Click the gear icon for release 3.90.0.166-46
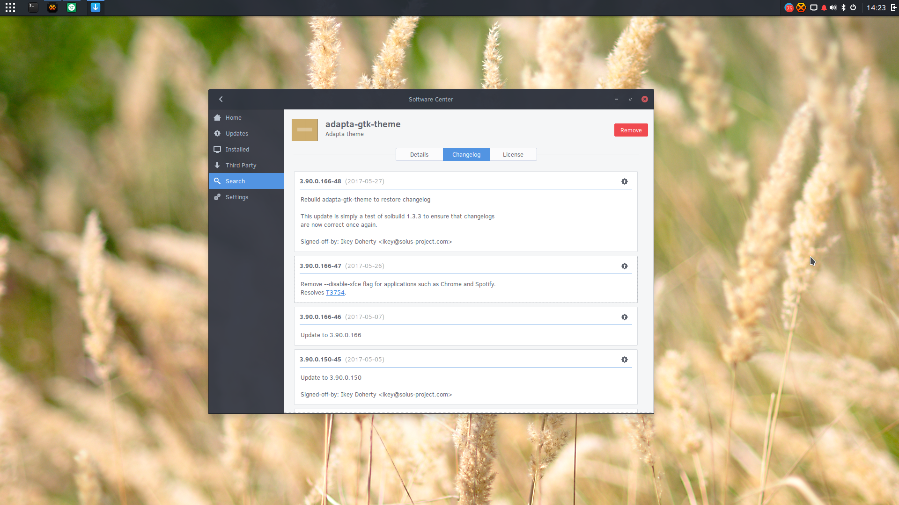The width and height of the screenshot is (899, 505). coord(625,317)
